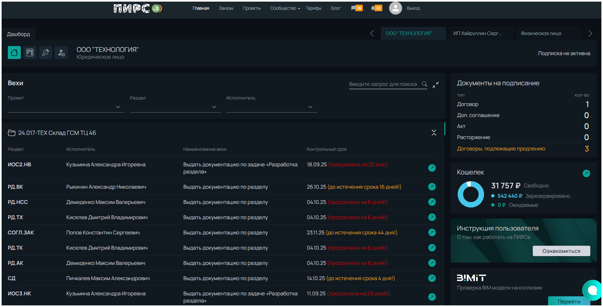Open messages icon with badge 38
Viewport: 603px width, 307px height.
(x=356, y=8)
